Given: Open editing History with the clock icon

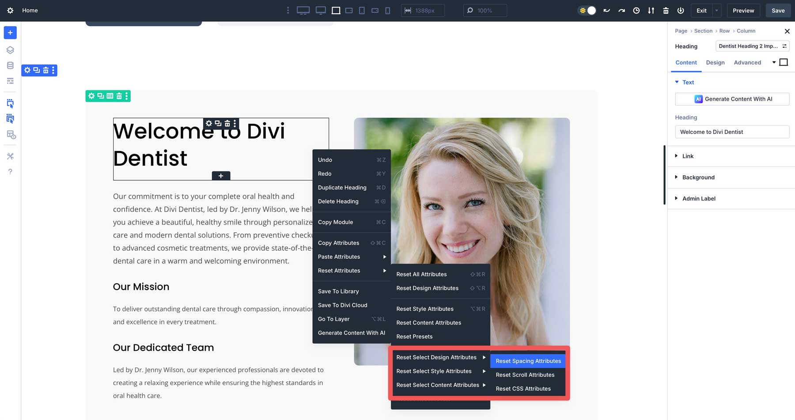Looking at the screenshot, I should pos(636,10).
